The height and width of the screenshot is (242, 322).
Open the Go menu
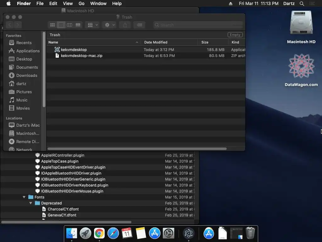point(81,3)
